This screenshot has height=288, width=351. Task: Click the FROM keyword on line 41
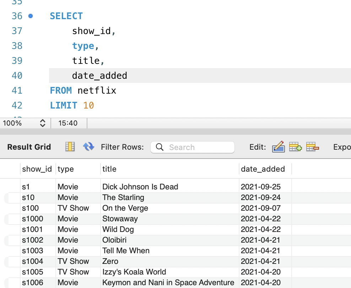pos(61,90)
